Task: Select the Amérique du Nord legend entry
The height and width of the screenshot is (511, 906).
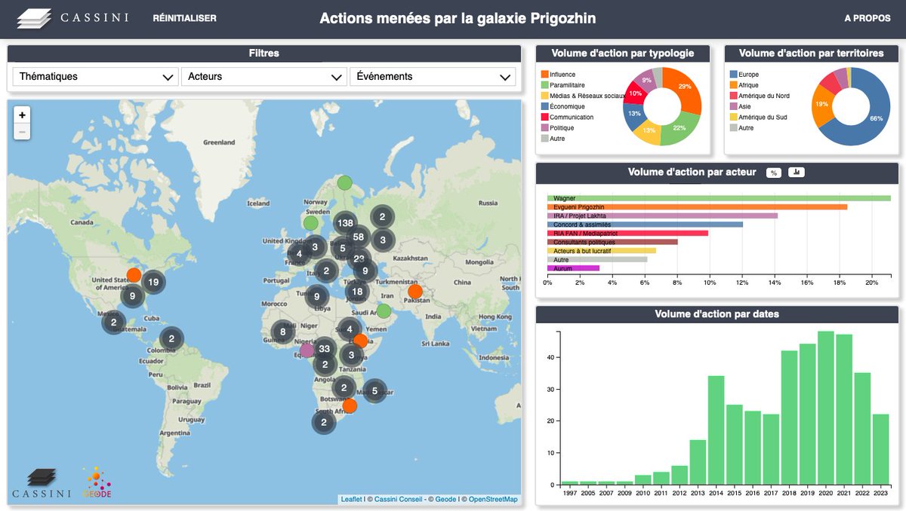Action: (760, 96)
